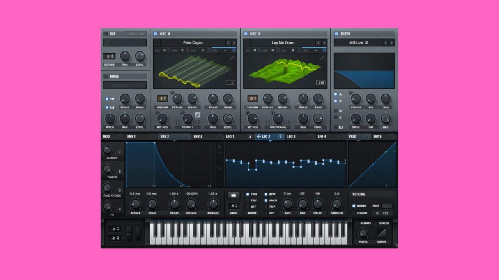The height and width of the screenshot is (280, 499).
Task: Open the OSC B wavetable editor pencil icon
Action: 322,58
